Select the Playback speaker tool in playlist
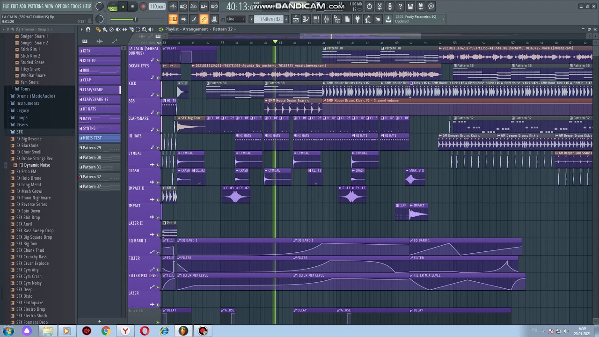 tap(151, 29)
